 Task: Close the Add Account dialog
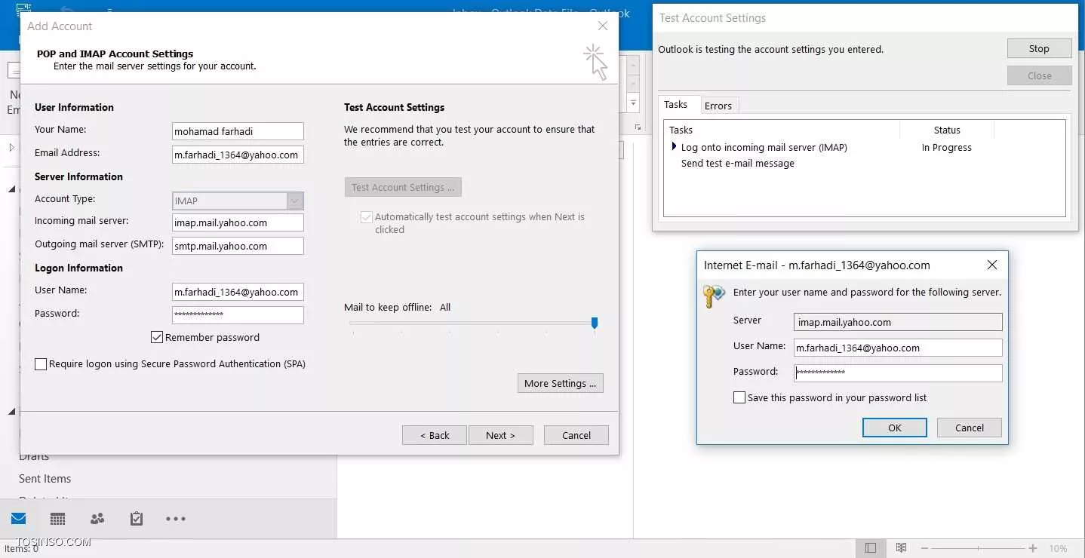[602, 26]
